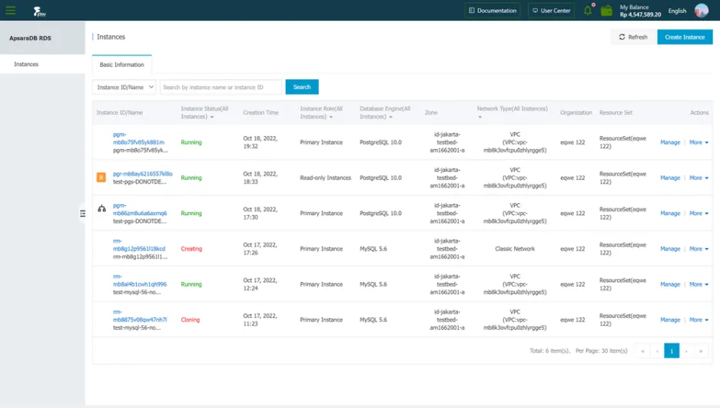
Task: Open Instances in the left sidebar
Action: (x=26, y=65)
